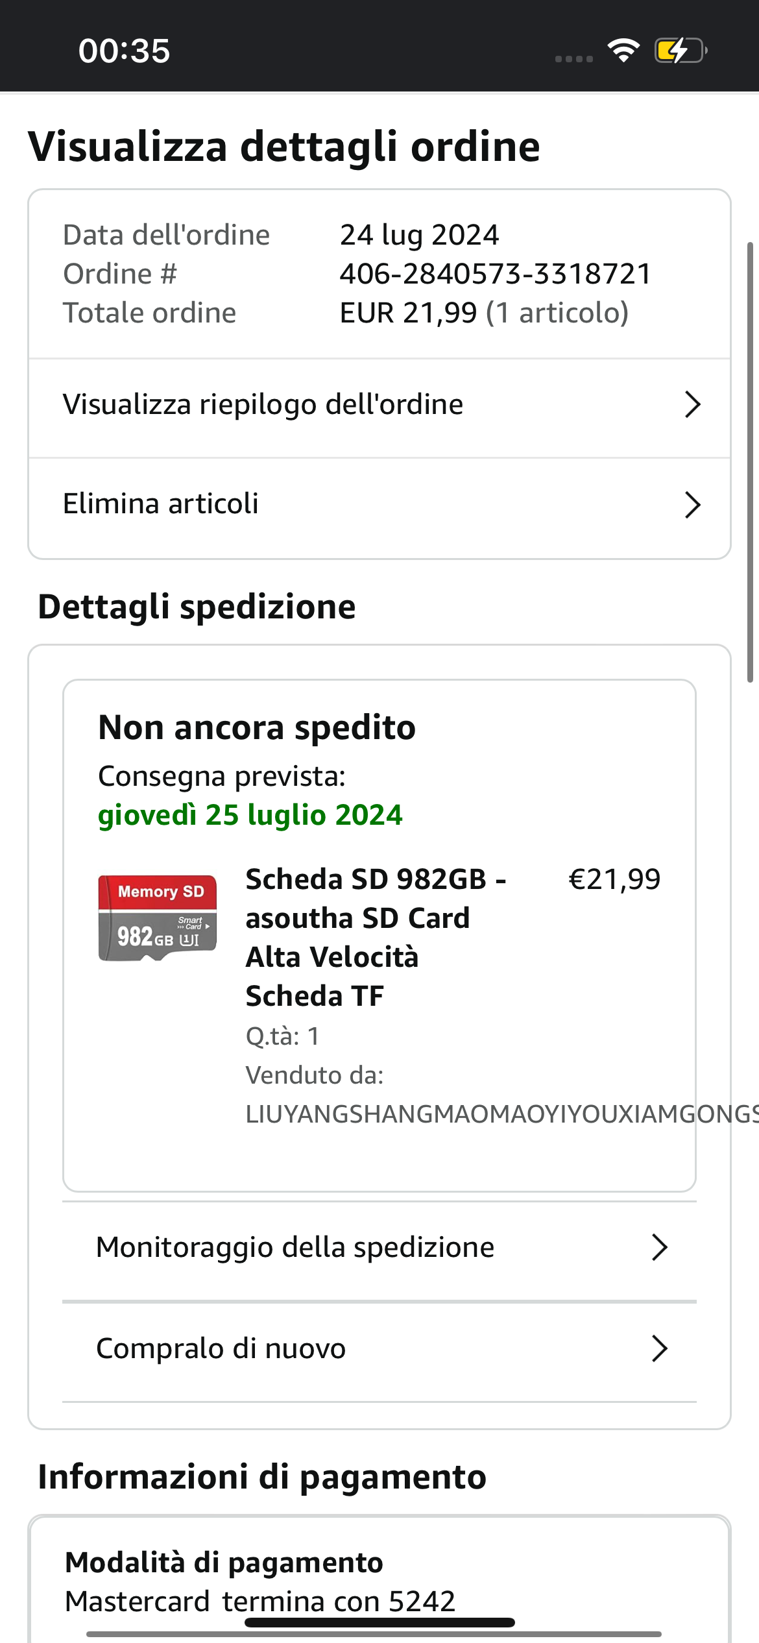Tap the item price €21,99

coord(614,879)
